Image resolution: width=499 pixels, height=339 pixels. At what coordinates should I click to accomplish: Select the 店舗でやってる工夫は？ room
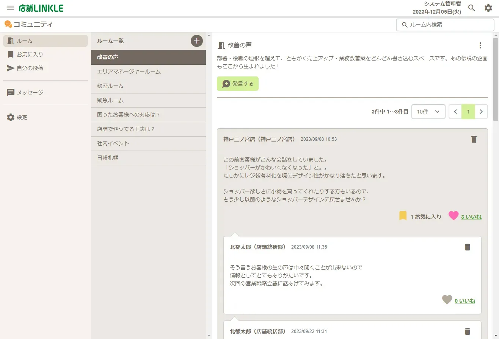coord(148,129)
